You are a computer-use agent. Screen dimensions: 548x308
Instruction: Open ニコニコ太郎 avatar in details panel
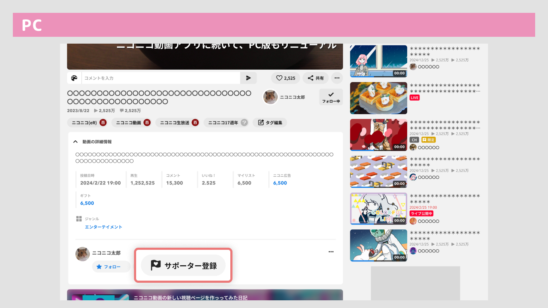83,254
